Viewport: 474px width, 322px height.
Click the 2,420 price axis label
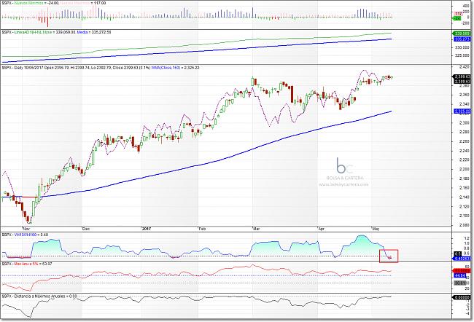click(465, 67)
